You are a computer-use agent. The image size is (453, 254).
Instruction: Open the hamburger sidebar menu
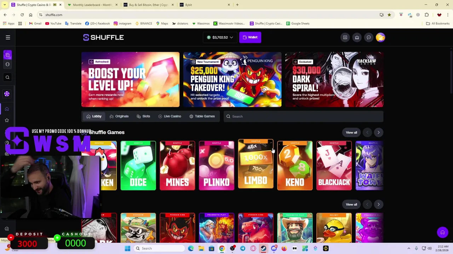coord(8,37)
